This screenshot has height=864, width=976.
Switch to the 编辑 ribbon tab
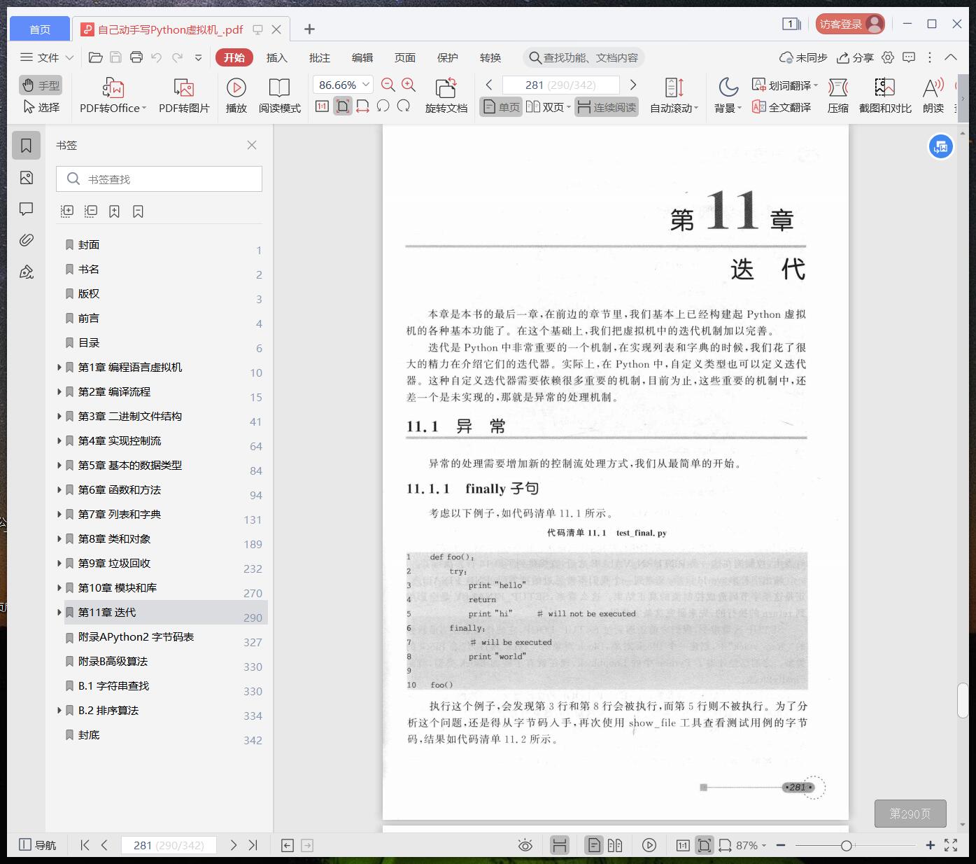[x=362, y=57]
